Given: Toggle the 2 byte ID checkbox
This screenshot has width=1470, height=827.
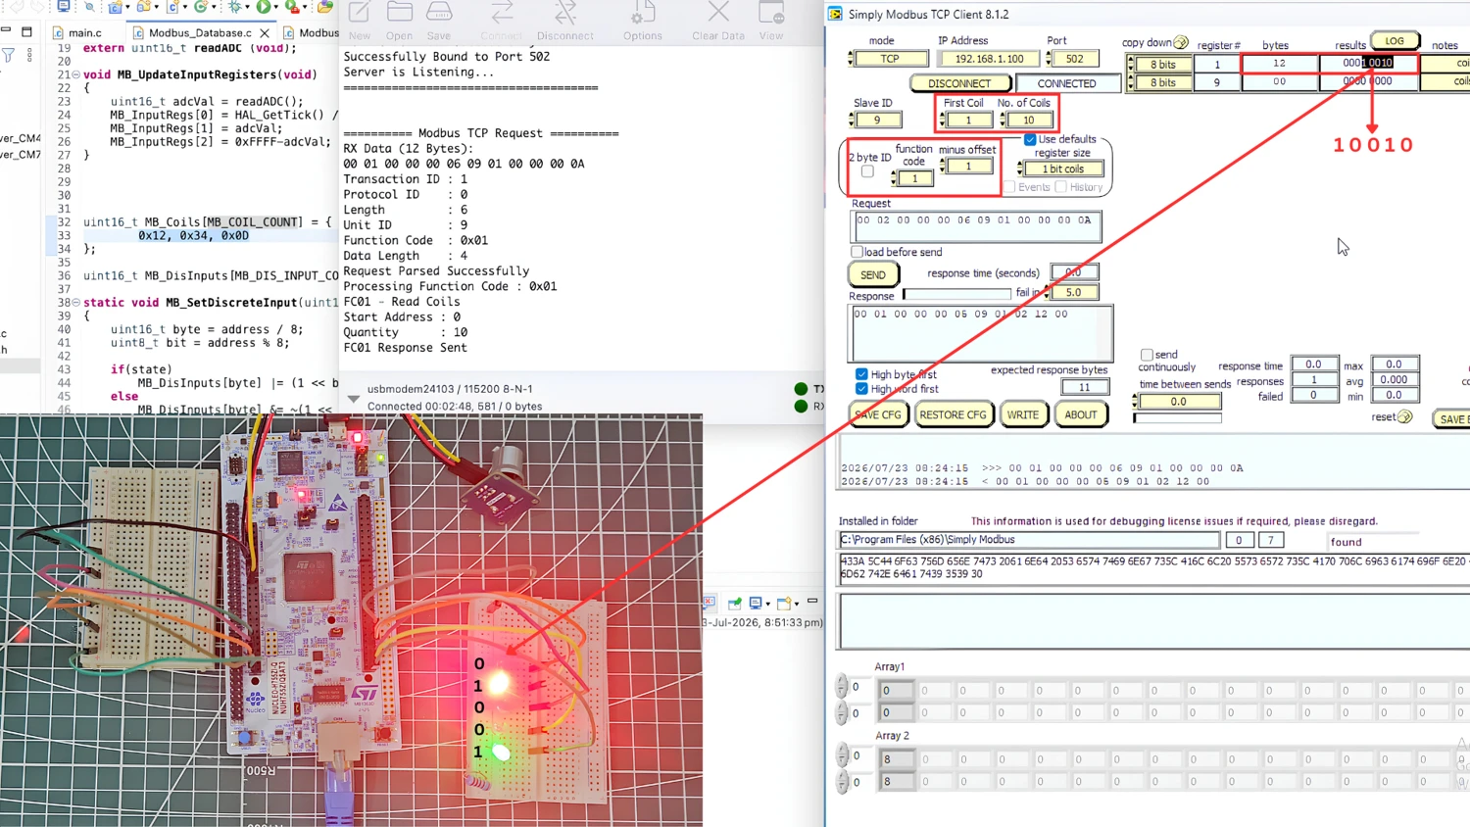Looking at the screenshot, I should pos(867,171).
